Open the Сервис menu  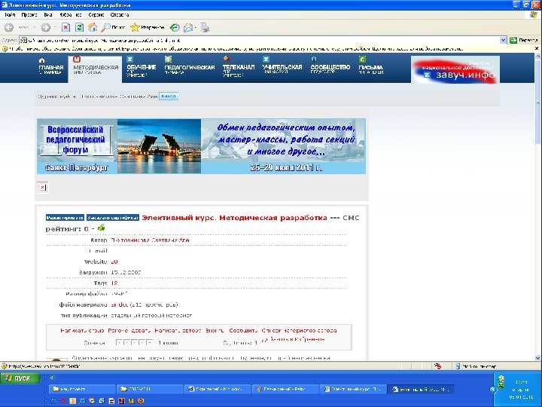[96, 15]
